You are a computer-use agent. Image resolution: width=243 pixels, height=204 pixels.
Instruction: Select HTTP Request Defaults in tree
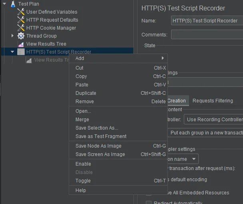tap(52, 20)
